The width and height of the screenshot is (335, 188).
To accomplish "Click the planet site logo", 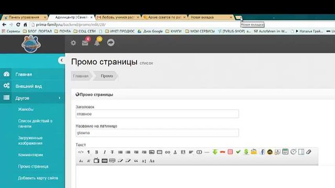I will click(x=31, y=44).
